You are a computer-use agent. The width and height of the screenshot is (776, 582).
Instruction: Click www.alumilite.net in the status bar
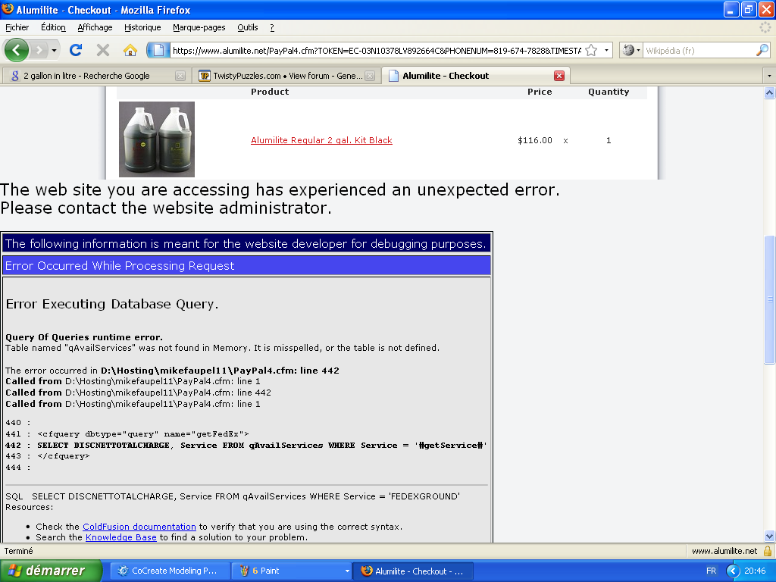coord(724,551)
